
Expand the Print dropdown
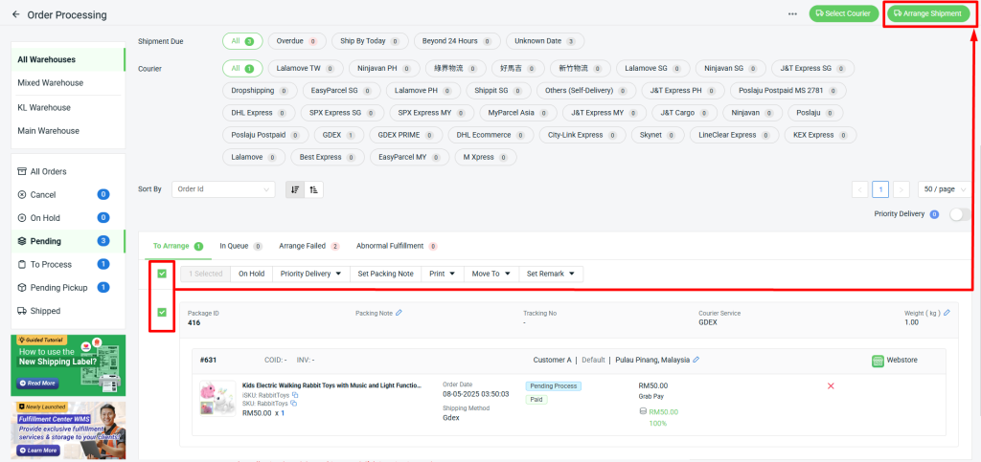pos(442,274)
